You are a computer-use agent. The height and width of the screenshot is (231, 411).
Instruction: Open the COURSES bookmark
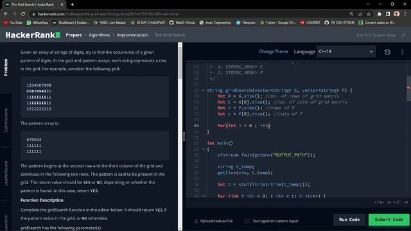(310, 22)
